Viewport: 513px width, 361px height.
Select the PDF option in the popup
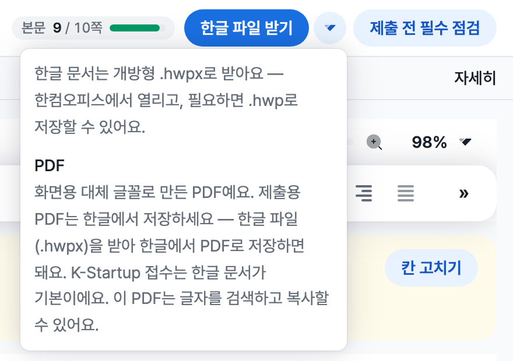click(x=50, y=165)
